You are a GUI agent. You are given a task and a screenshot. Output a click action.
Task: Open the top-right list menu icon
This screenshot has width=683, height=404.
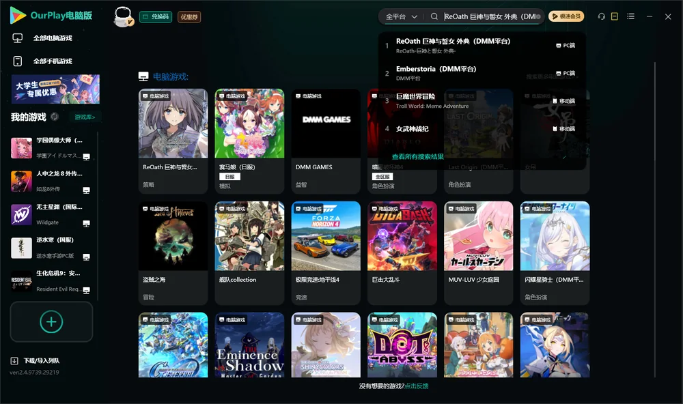(x=630, y=16)
